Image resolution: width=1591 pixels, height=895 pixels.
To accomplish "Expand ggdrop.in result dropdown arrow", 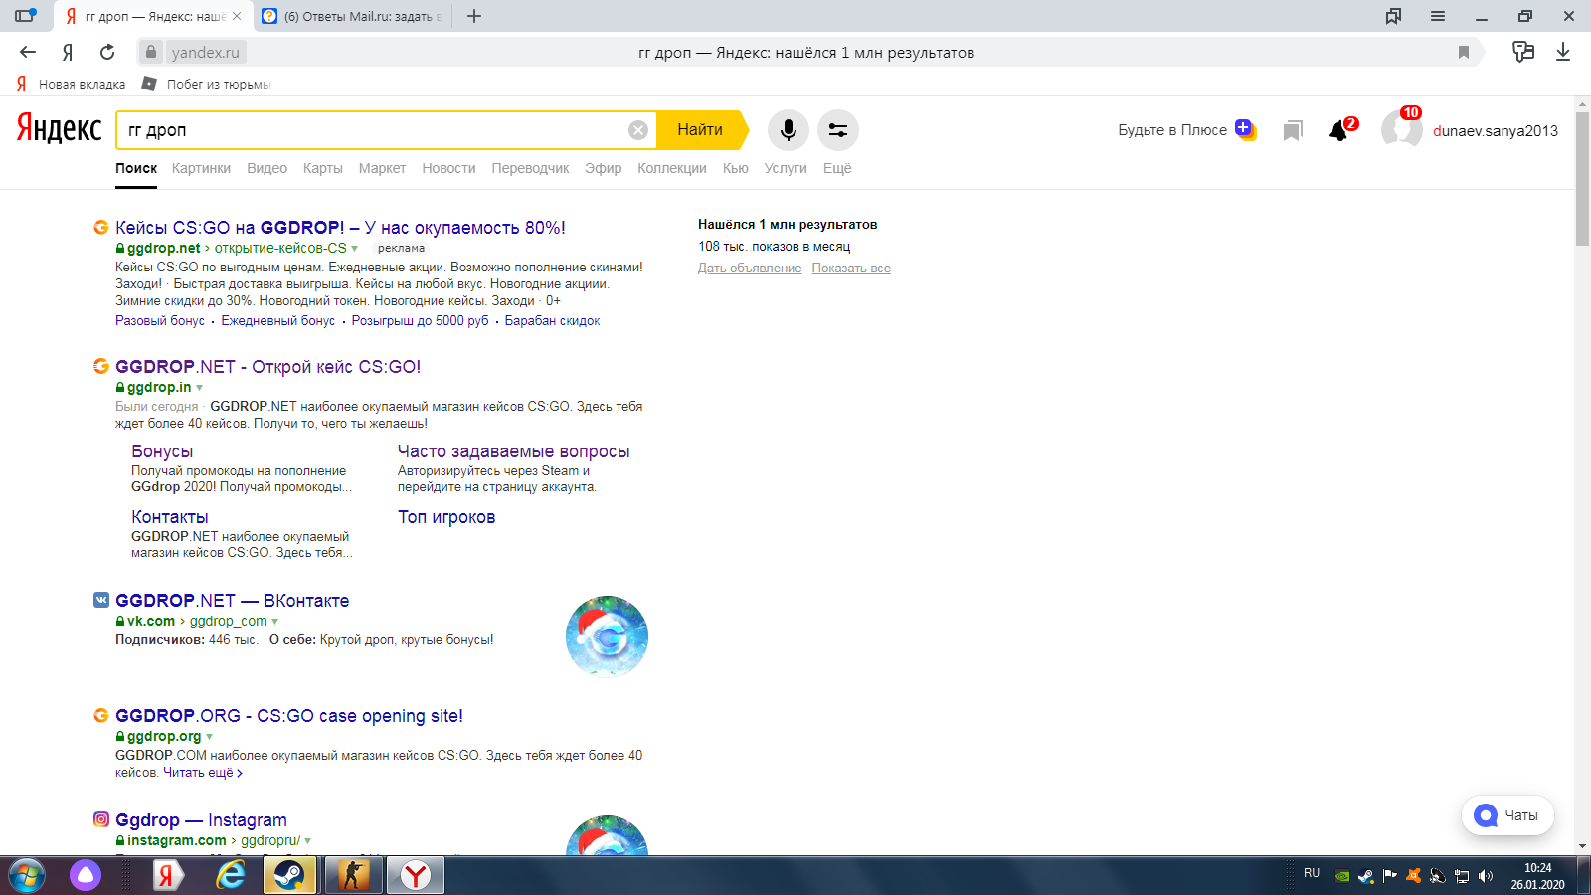I will tap(200, 388).
